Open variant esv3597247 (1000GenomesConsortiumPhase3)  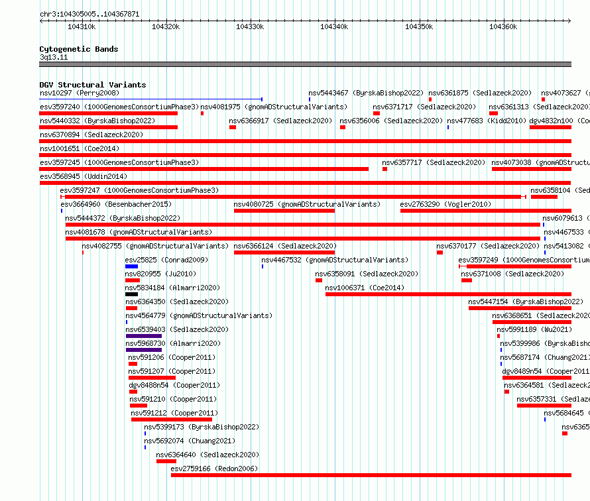point(139,190)
